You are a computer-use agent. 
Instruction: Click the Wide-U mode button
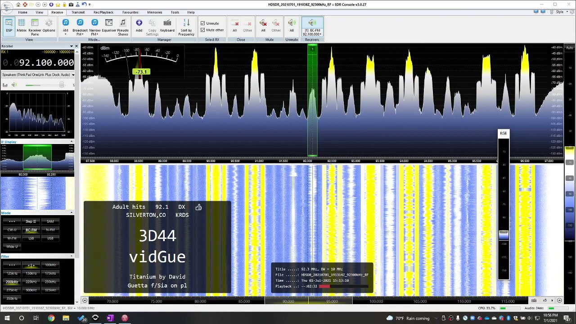click(x=12, y=247)
